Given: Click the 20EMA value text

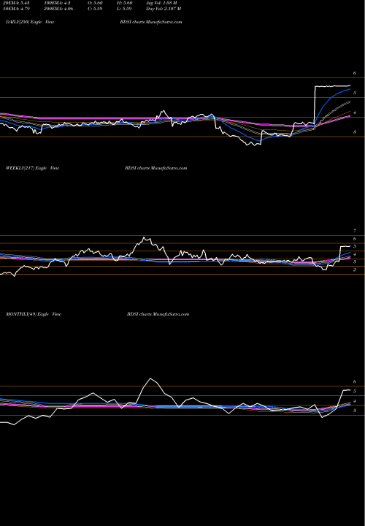Looking at the screenshot, I should click(15, 3).
